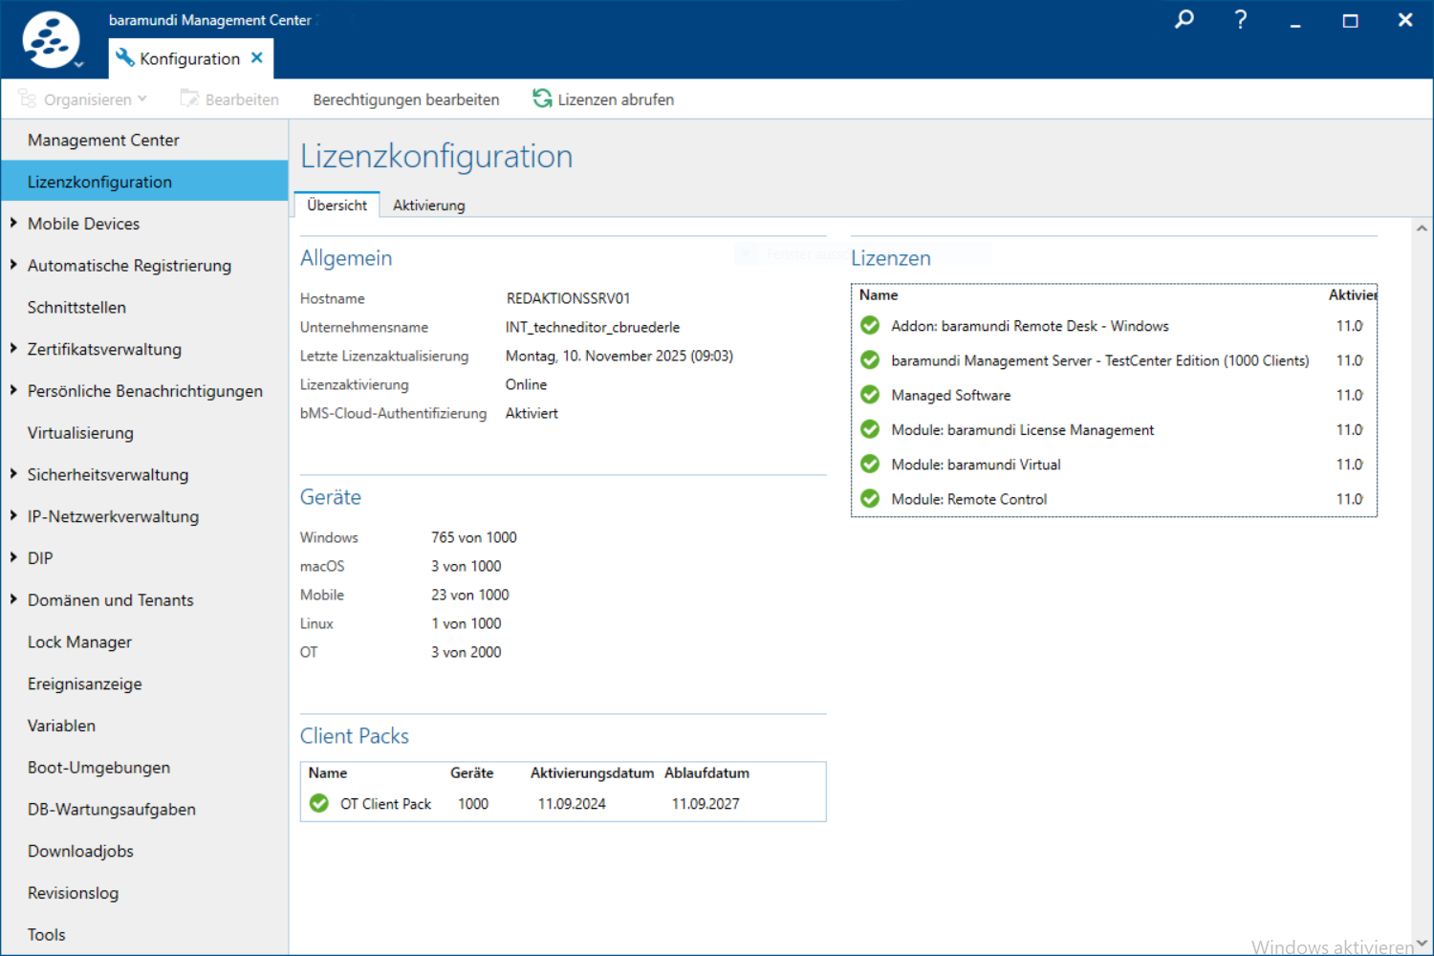The width and height of the screenshot is (1434, 956).
Task: Expand the Domänen und Tenants node
Action: (x=13, y=599)
